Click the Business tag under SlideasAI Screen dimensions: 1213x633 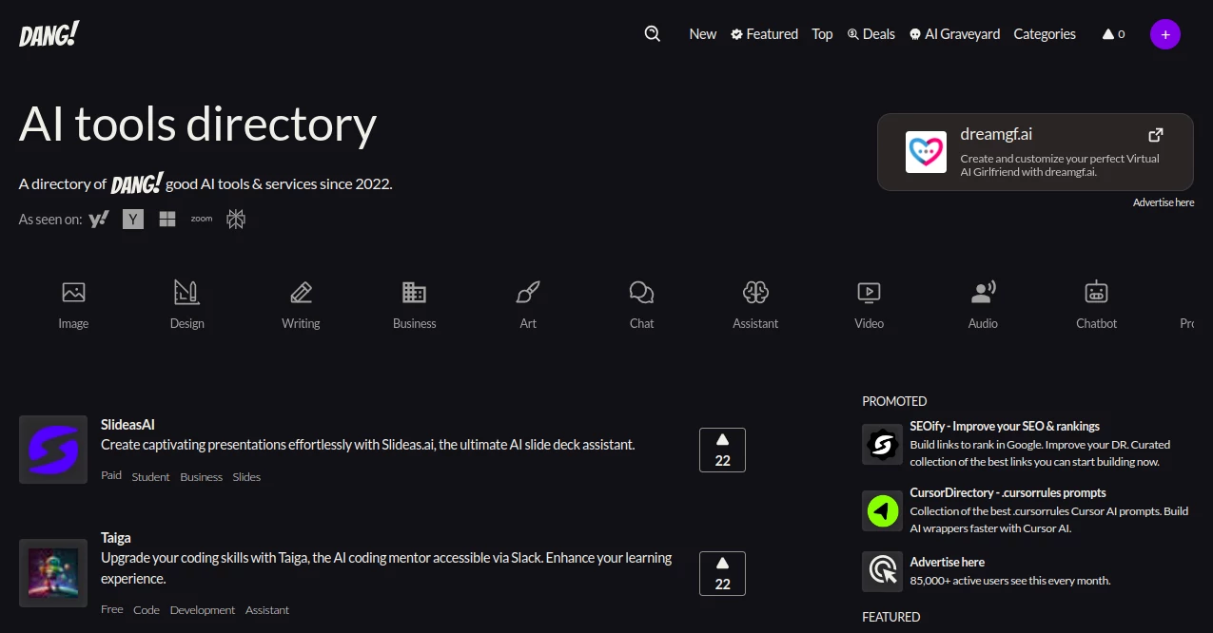coord(202,477)
